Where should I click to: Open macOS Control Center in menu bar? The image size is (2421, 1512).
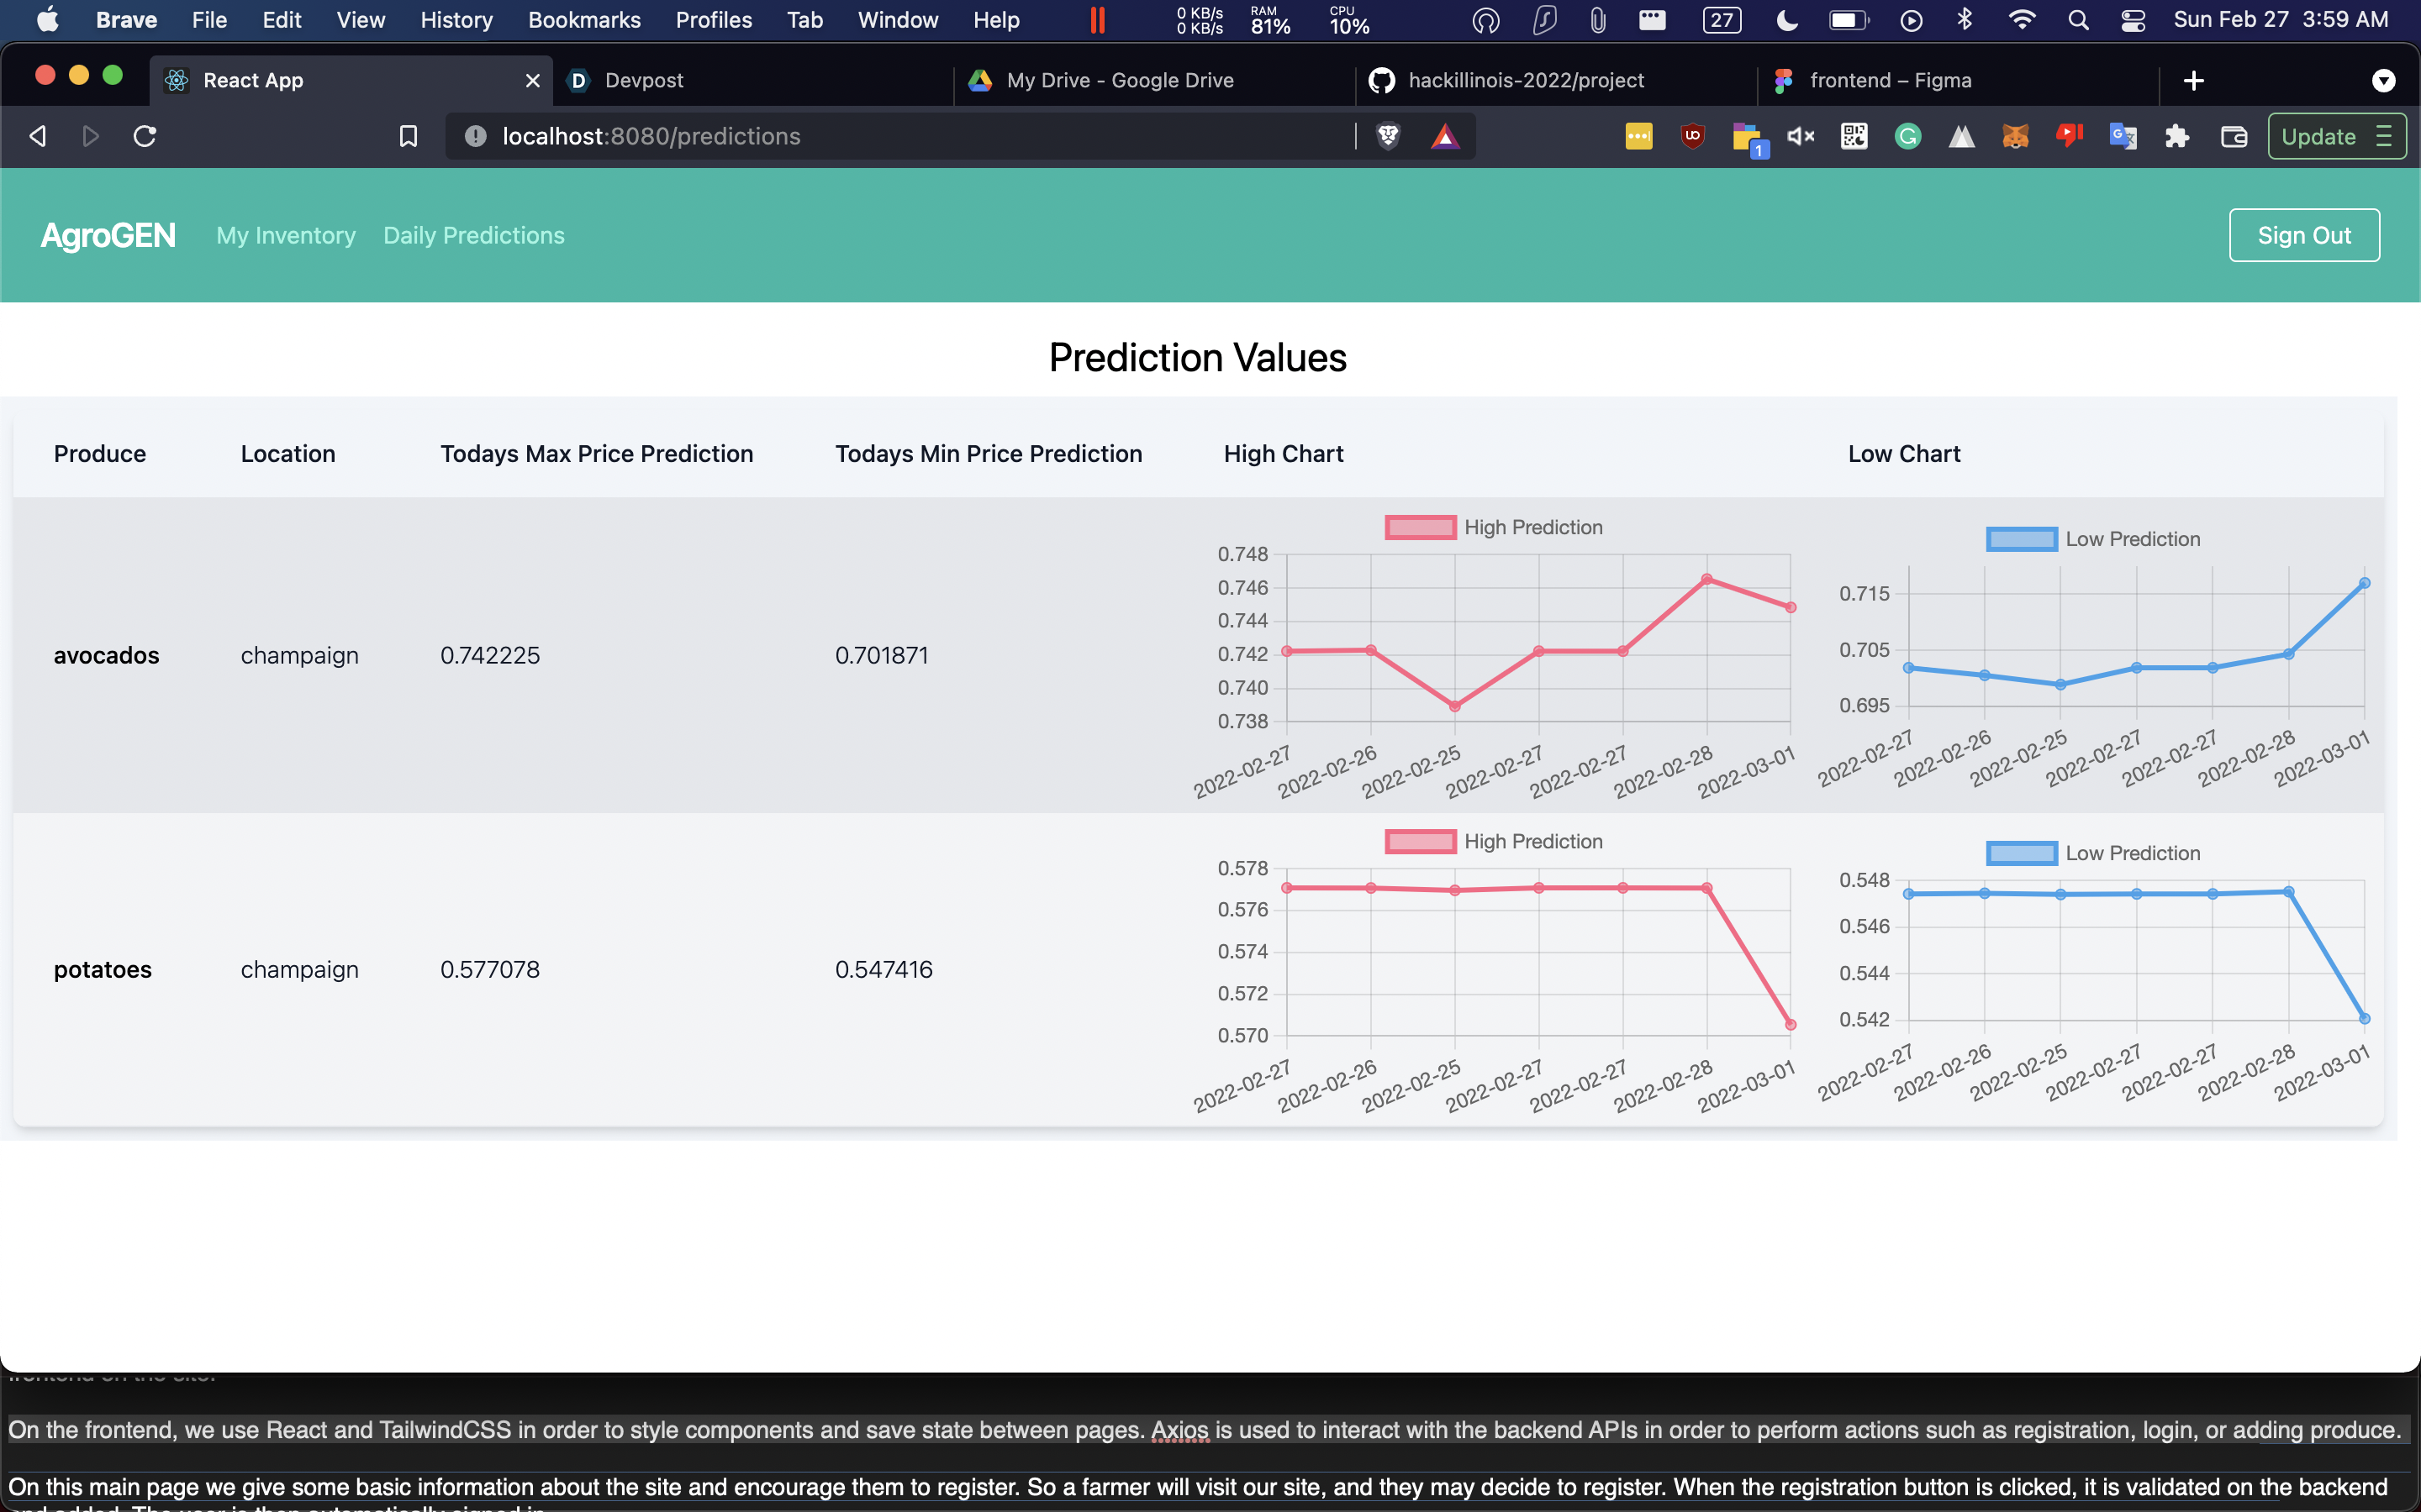tap(2132, 20)
